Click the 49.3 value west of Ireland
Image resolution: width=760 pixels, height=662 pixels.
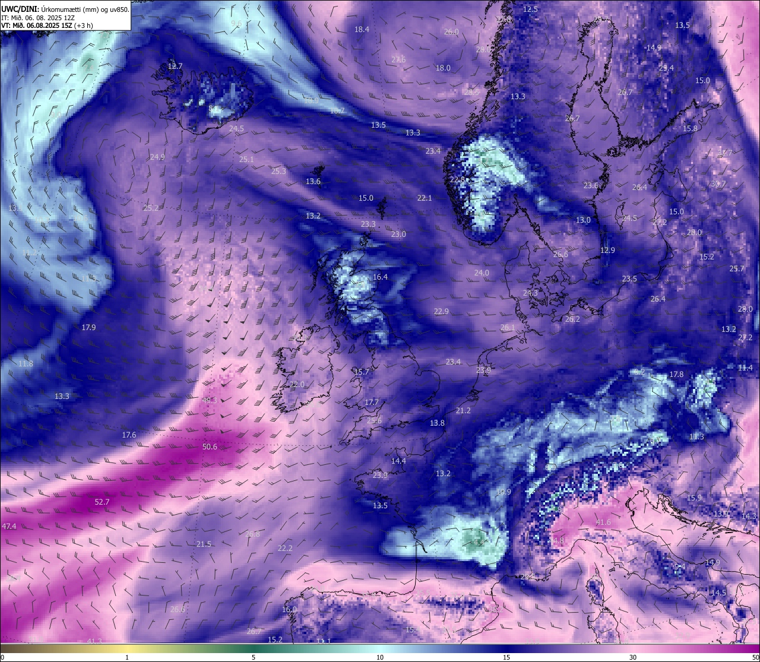(x=209, y=401)
